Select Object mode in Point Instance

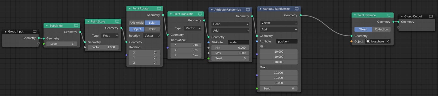coord(363,29)
